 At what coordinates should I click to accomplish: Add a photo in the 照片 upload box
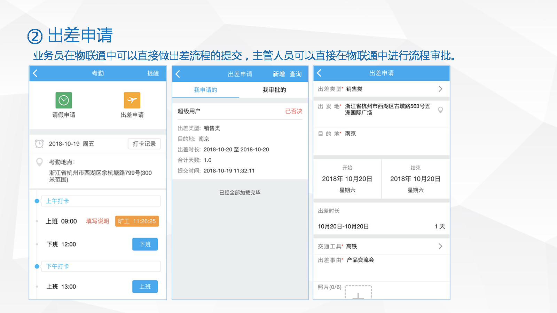pyautogui.click(x=358, y=292)
